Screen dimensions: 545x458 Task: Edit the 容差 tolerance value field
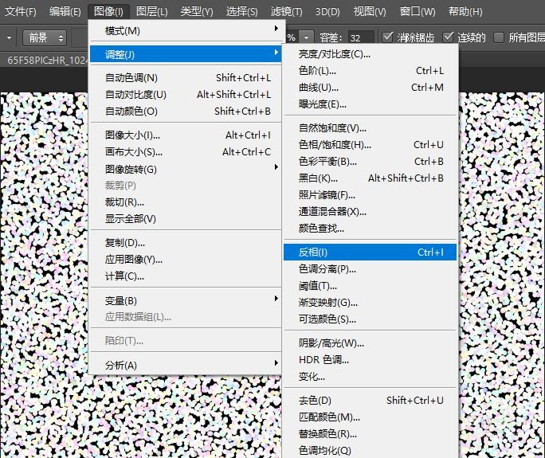(x=361, y=37)
